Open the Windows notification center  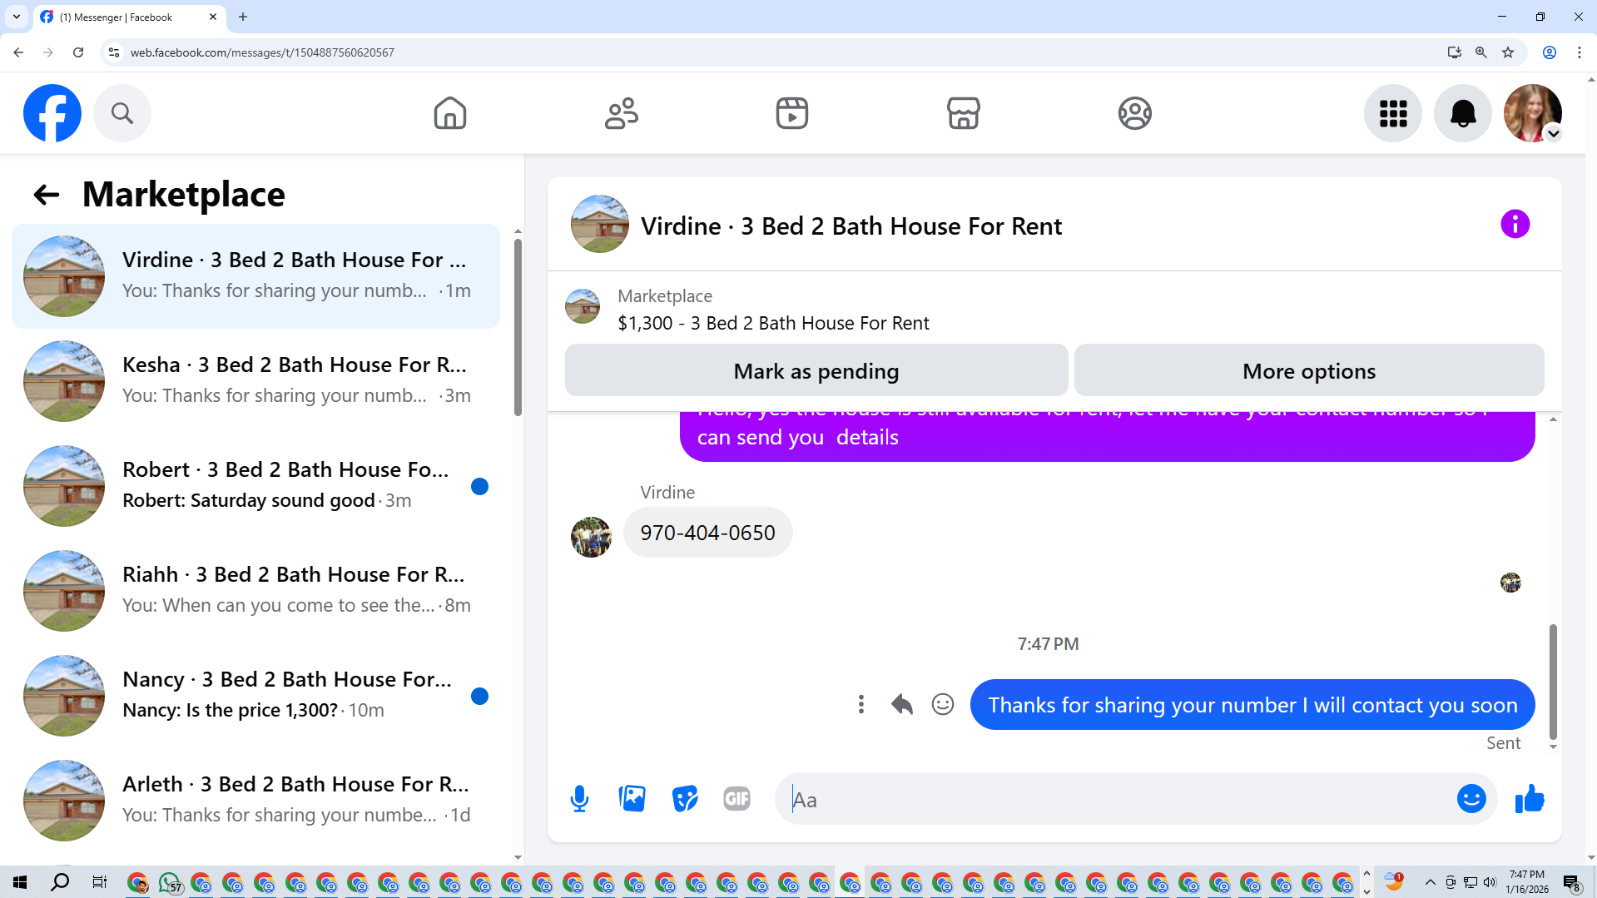[1571, 882]
